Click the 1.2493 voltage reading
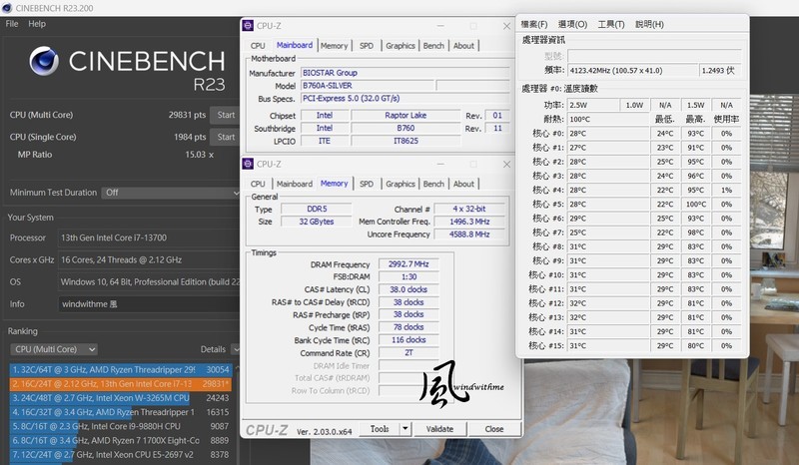This screenshot has width=799, height=465. coord(720,70)
